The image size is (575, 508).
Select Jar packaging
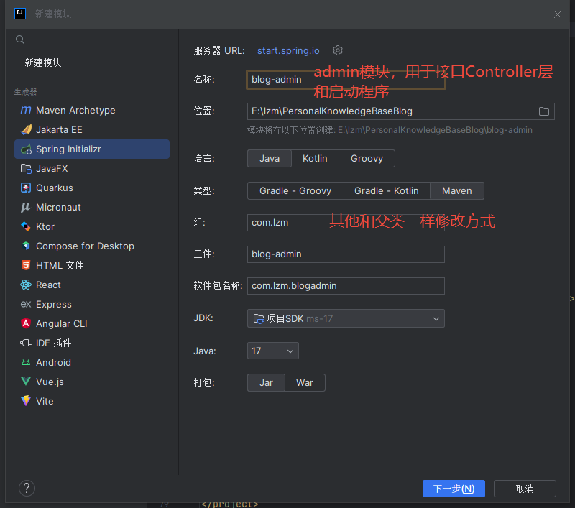point(266,383)
